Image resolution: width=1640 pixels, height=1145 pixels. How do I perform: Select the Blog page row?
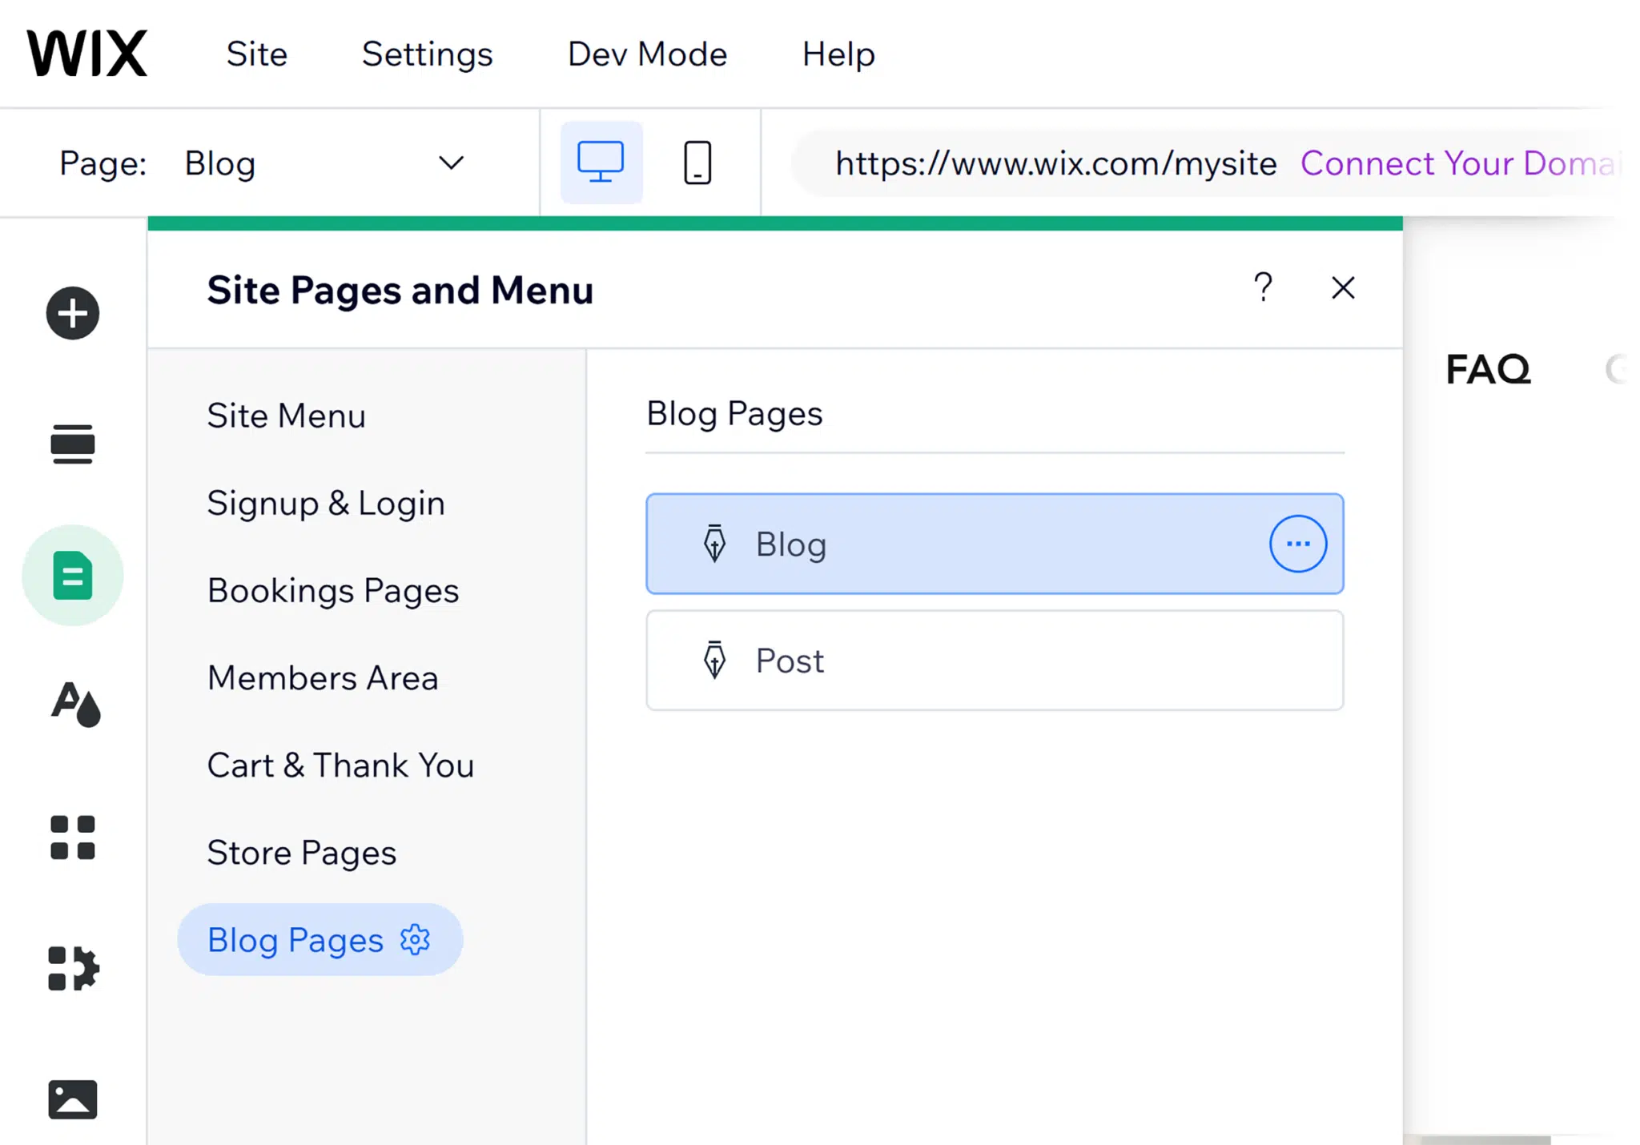pyautogui.click(x=995, y=544)
